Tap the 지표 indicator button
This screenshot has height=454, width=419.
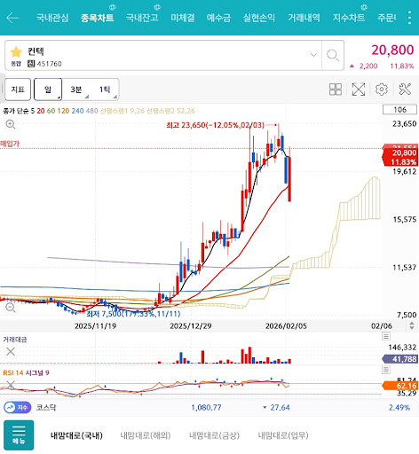tap(18, 90)
